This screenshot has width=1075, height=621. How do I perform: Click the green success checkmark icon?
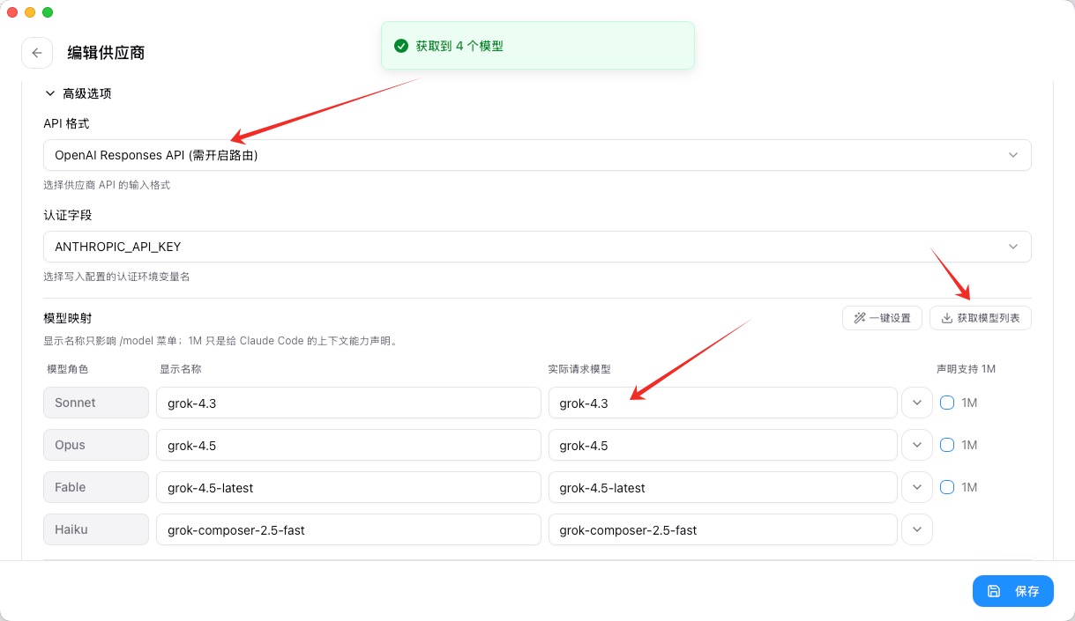(401, 46)
